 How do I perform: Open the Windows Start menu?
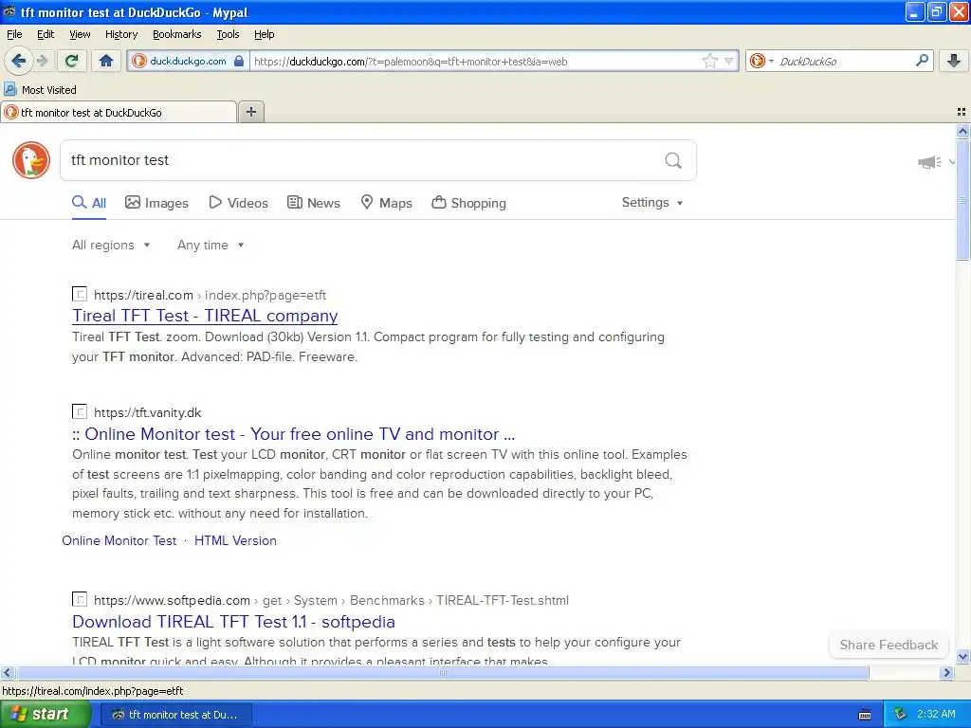[x=45, y=715]
